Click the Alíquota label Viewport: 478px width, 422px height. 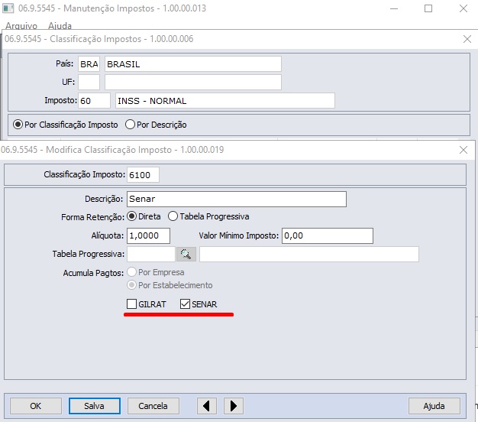coord(108,235)
